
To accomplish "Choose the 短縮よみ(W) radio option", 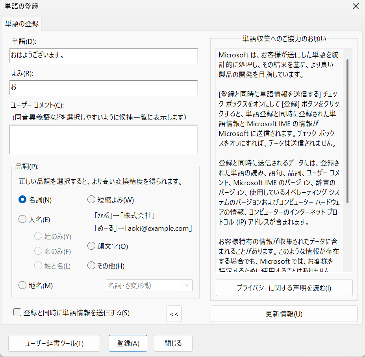I will point(91,200).
